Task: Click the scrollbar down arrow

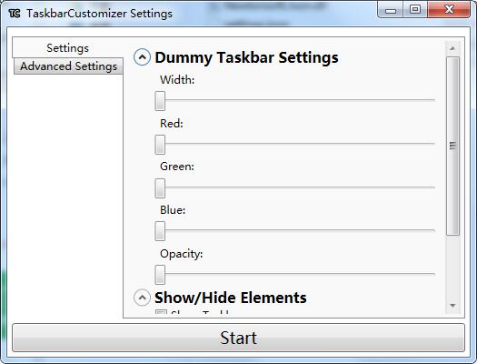Action: (x=452, y=306)
